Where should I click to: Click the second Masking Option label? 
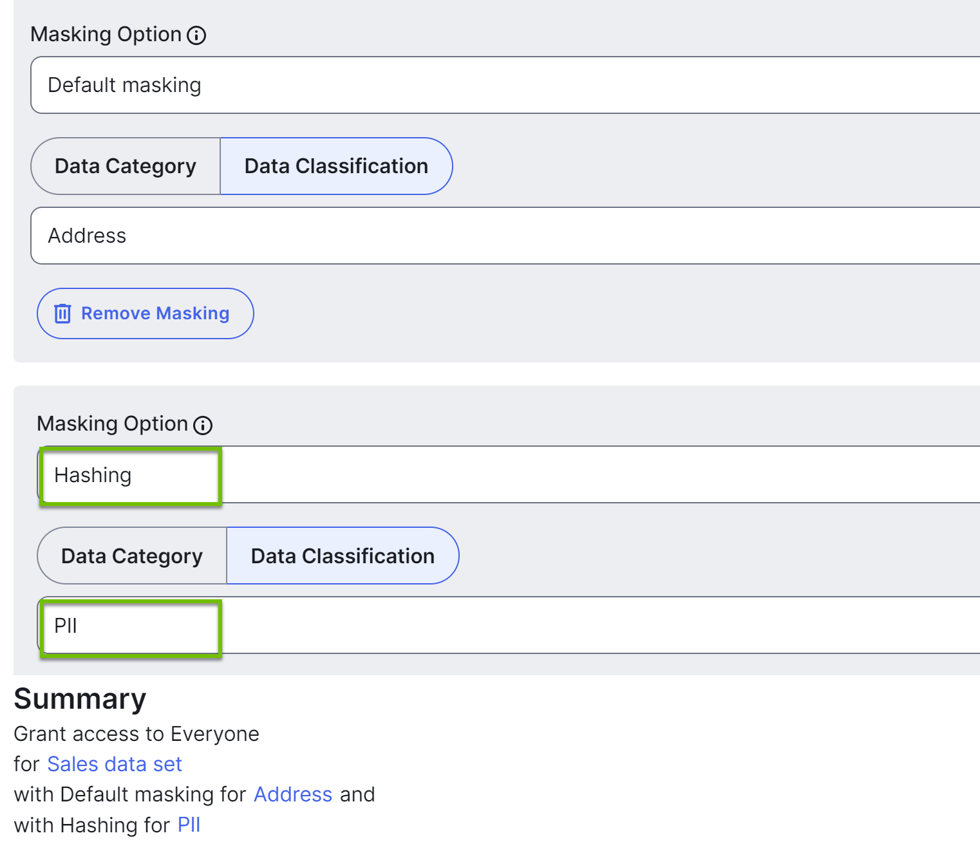click(113, 424)
